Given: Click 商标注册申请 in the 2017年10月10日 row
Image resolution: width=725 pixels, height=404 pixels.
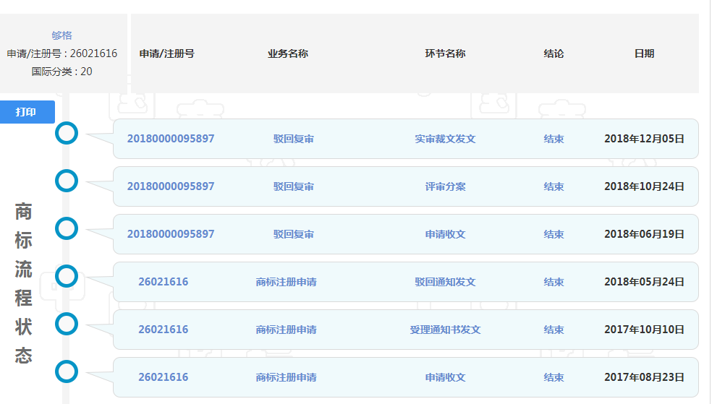Looking at the screenshot, I should pyautogui.click(x=286, y=330).
